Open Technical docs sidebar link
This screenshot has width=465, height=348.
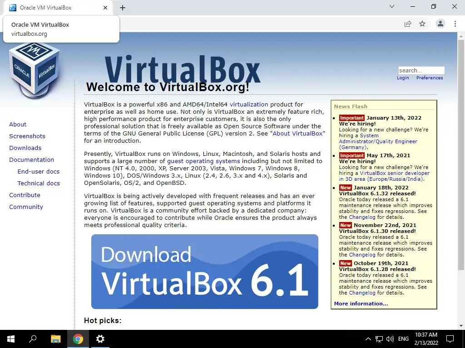pos(39,184)
